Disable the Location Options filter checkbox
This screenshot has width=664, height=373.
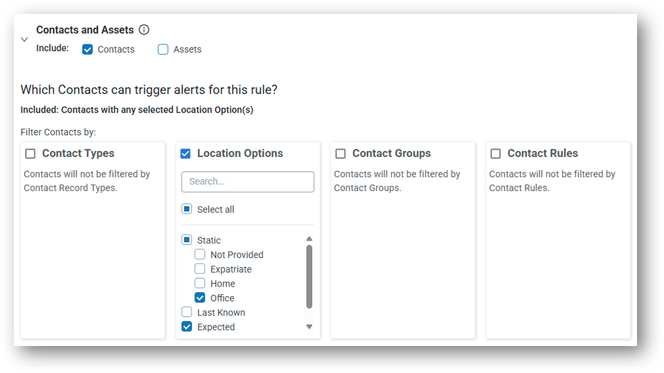[x=186, y=154]
